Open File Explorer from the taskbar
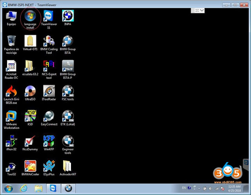Screen dimensions: 251x195 click(38, 188)
